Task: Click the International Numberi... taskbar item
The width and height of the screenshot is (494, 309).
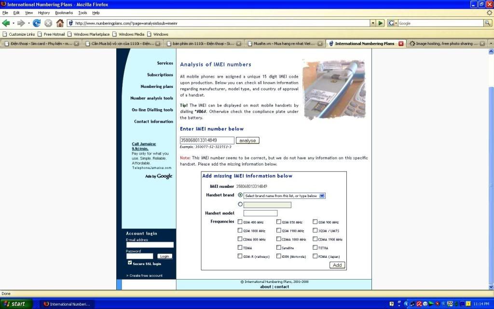Action: [67, 304]
